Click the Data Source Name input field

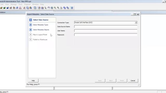coord(106,27)
